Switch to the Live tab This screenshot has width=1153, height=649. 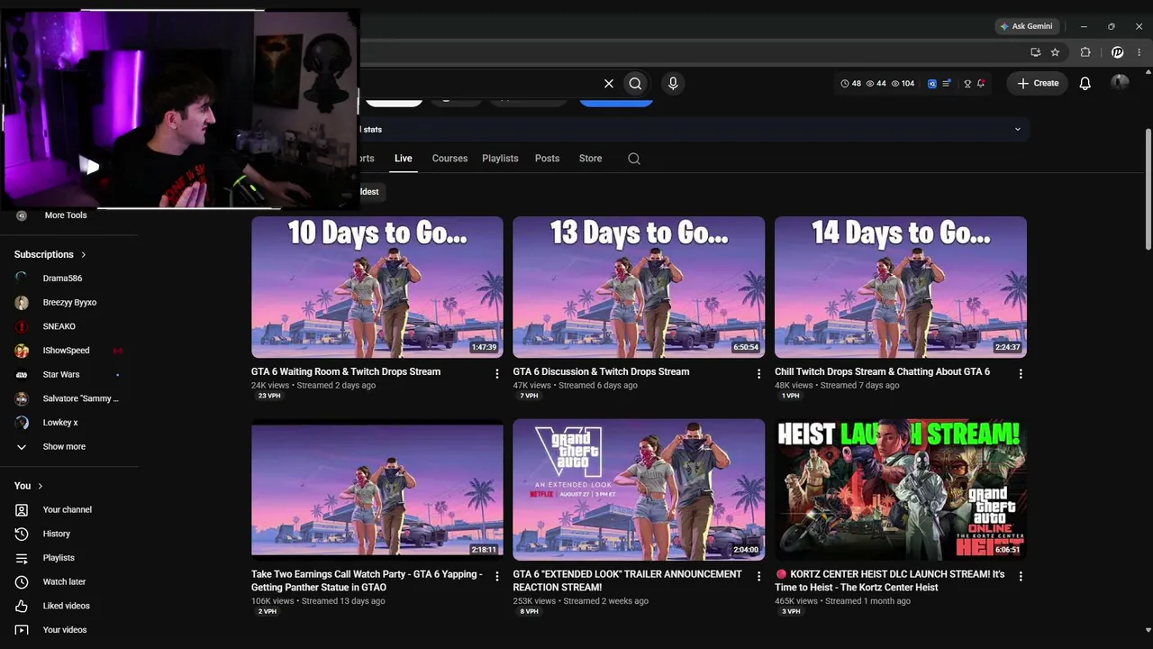(x=403, y=159)
